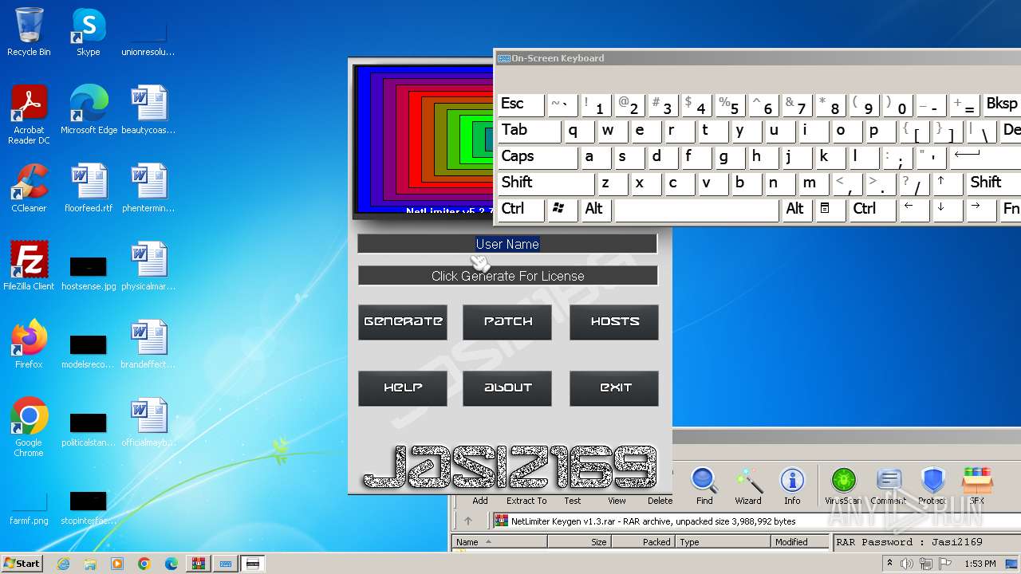This screenshot has height=574, width=1021.
Task: Sort WinRAR list by Packed column
Action: pyautogui.click(x=643, y=542)
